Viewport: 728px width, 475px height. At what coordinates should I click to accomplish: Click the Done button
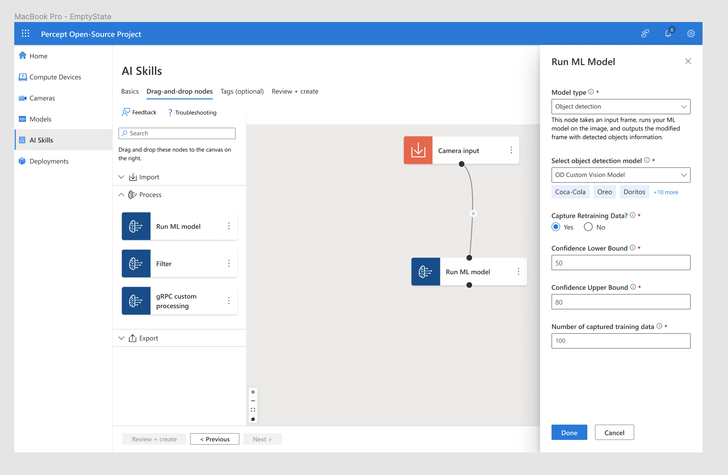(x=569, y=433)
